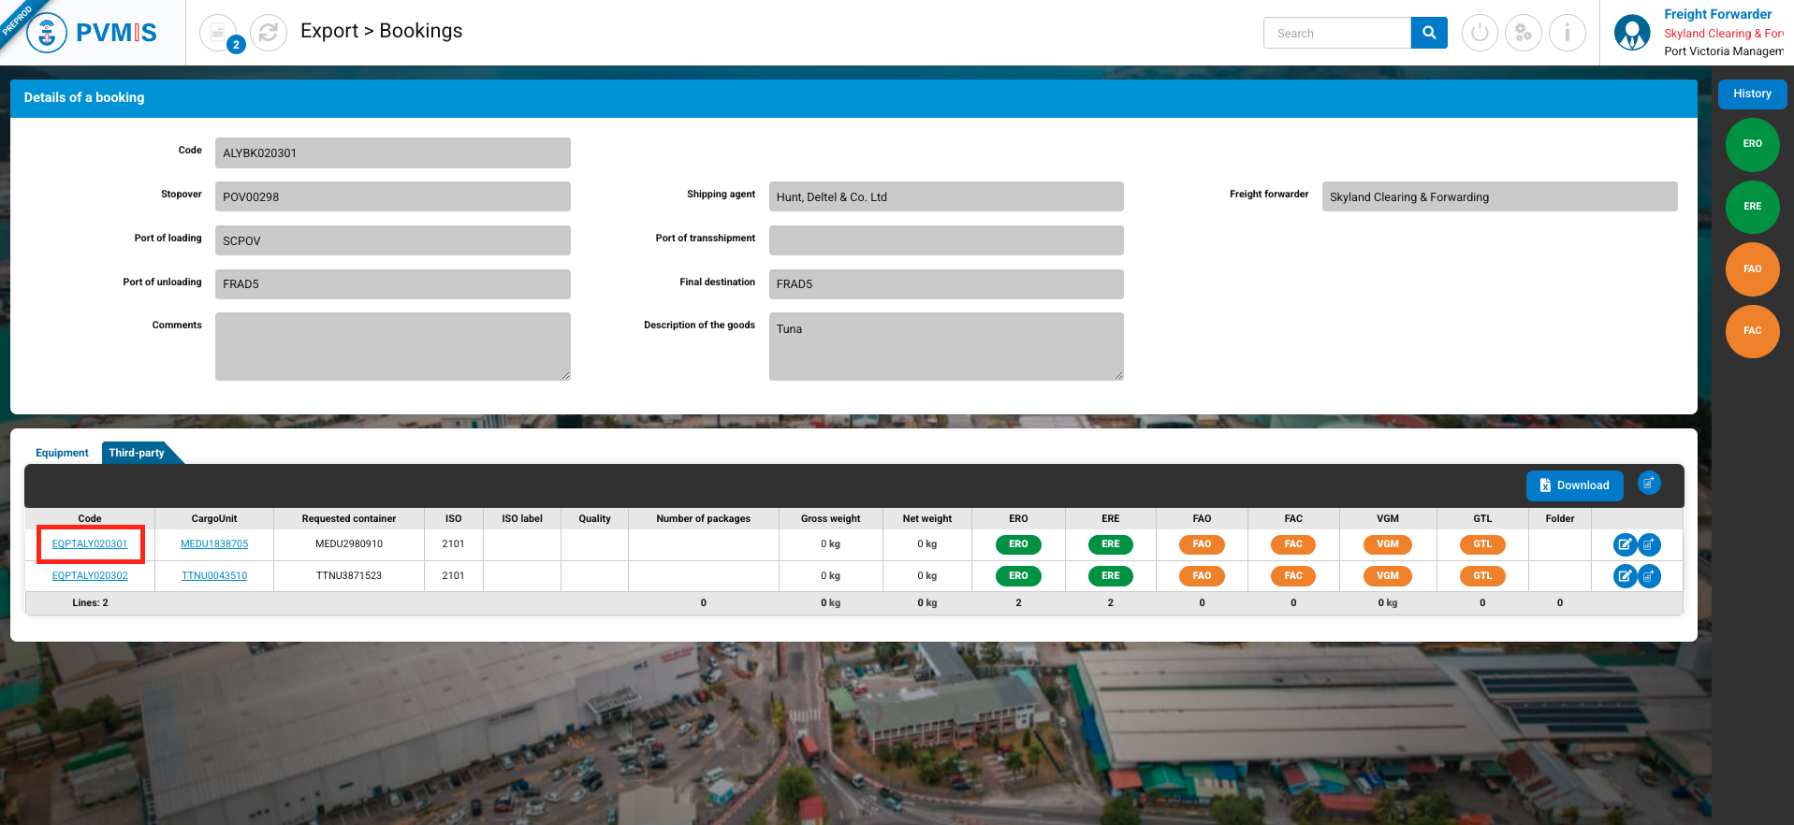
Task: Click the refresh icon in header
Action: (269, 34)
